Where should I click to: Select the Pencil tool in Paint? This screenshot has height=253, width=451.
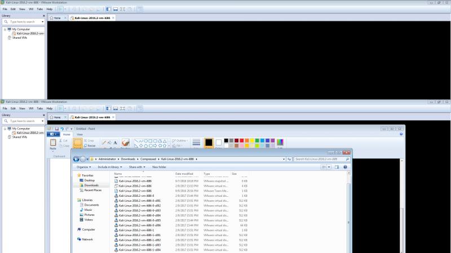[x=104, y=142]
